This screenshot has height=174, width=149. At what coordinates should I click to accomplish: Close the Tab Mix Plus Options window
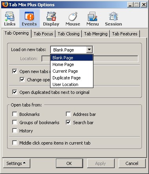click(x=144, y=5)
